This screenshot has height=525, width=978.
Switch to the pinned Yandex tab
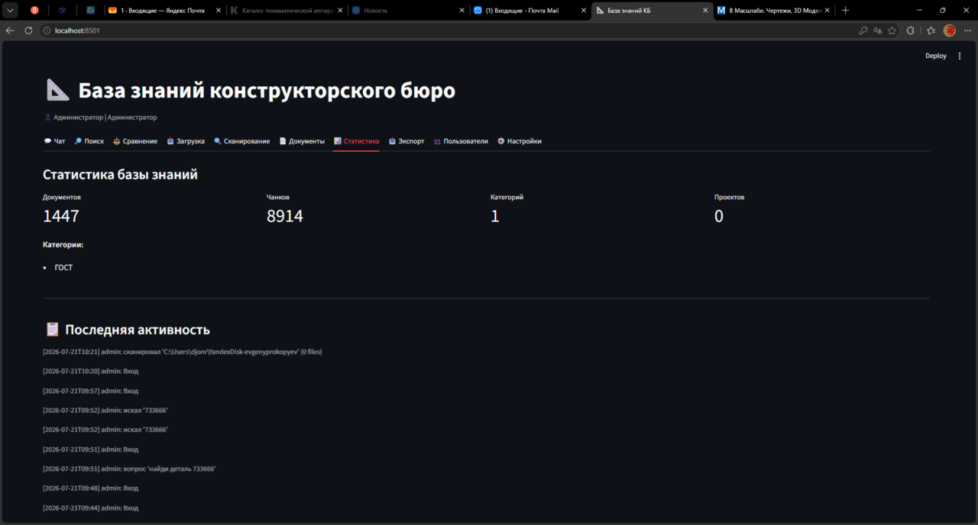point(34,11)
